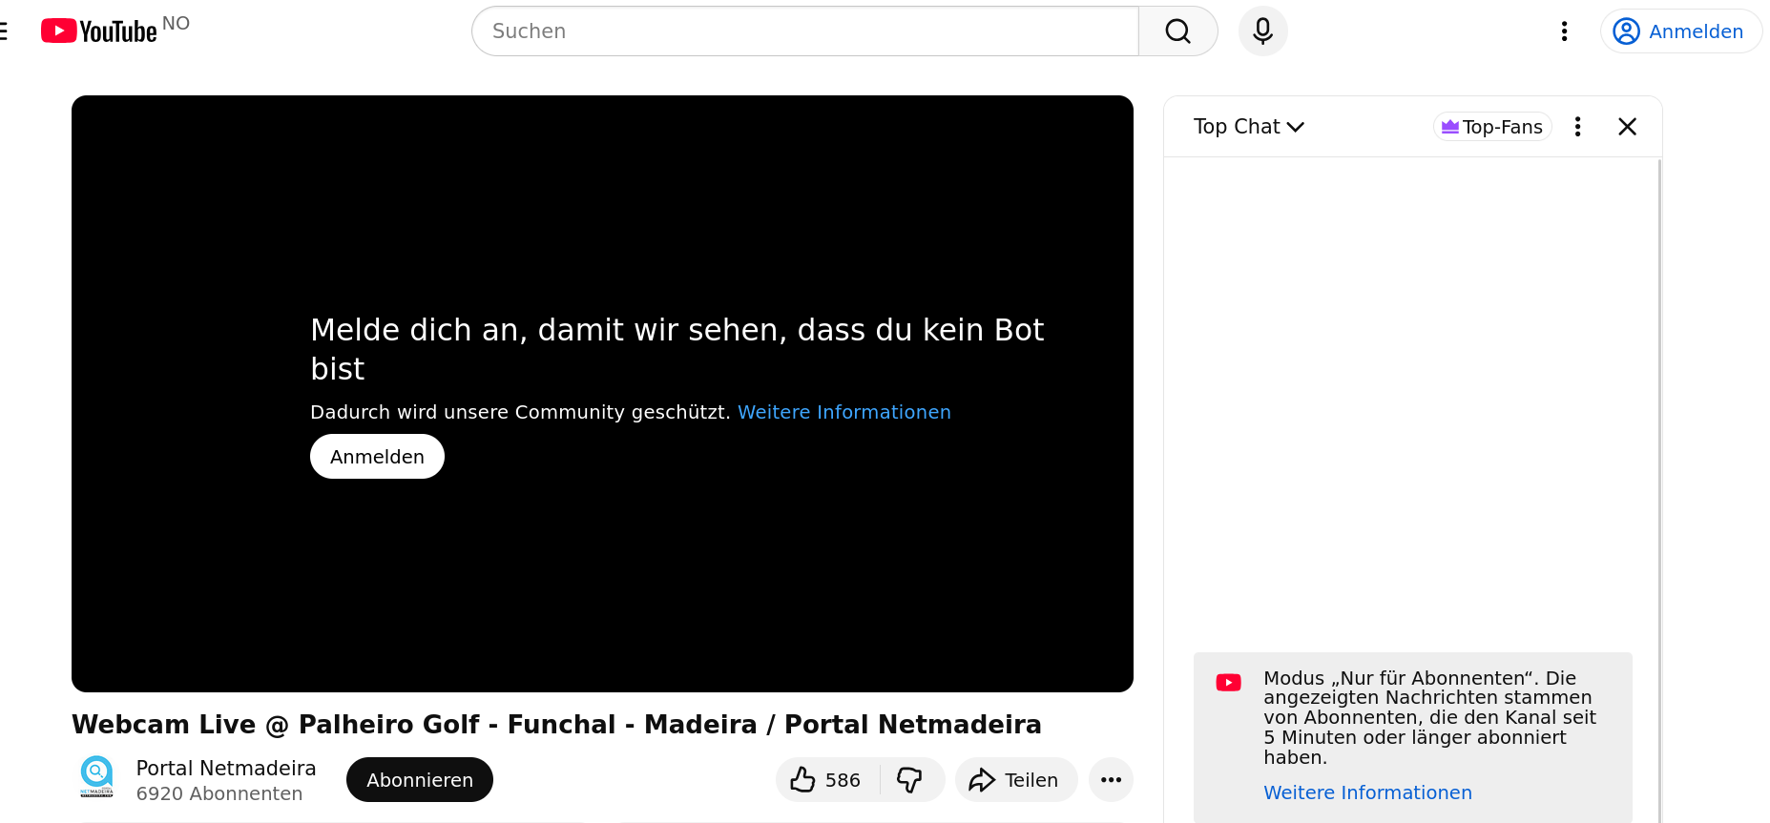Screen dimensions: 1770x823
Task: Open Weitere Informationen link in chat notice
Action: 1367,792
